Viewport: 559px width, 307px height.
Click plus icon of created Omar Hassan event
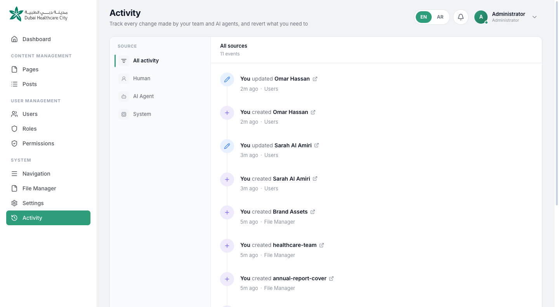click(x=227, y=113)
